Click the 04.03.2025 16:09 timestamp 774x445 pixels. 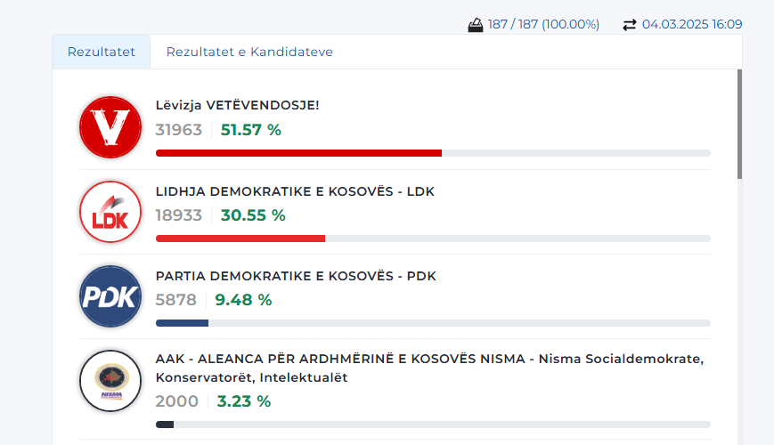click(692, 25)
